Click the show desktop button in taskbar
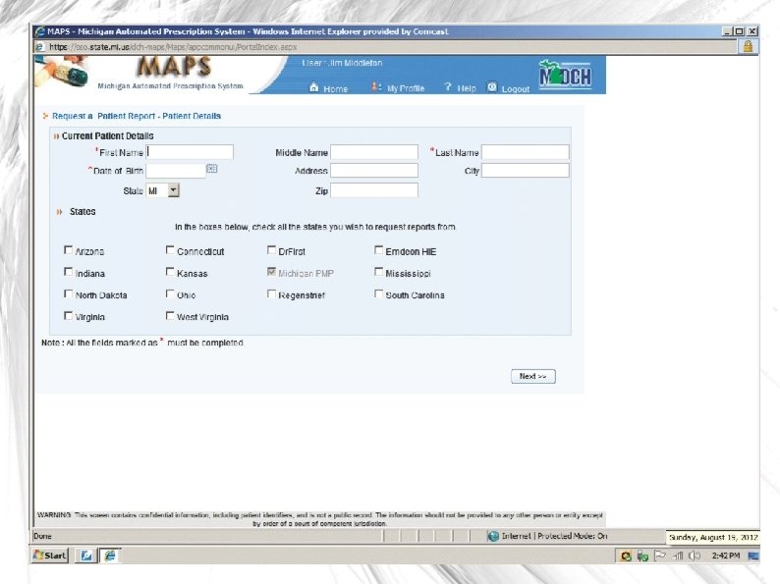The height and width of the screenshot is (584, 780). pos(753,556)
